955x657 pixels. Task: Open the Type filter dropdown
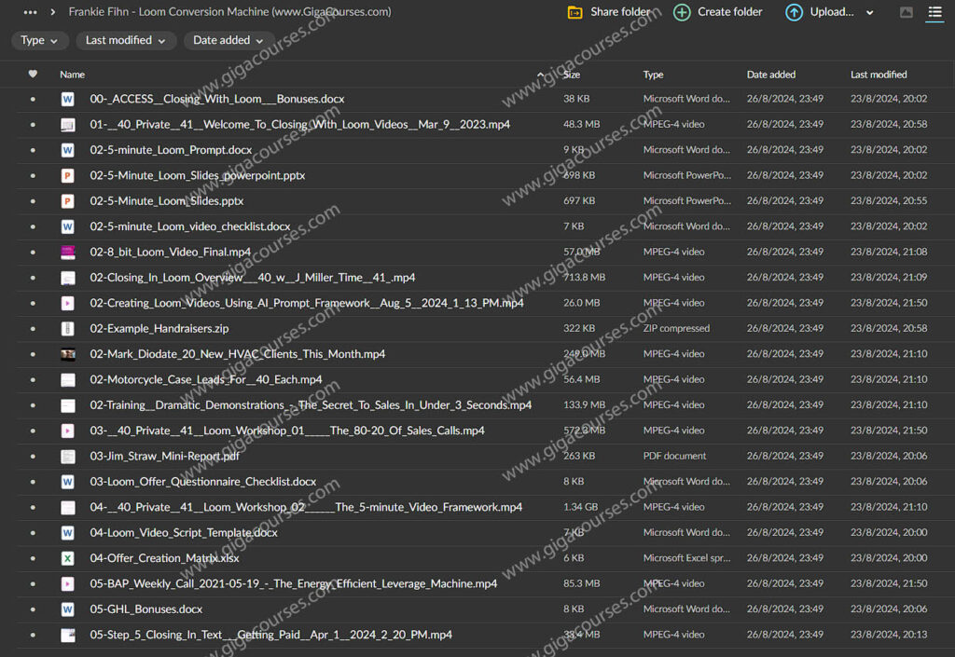tap(39, 40)
